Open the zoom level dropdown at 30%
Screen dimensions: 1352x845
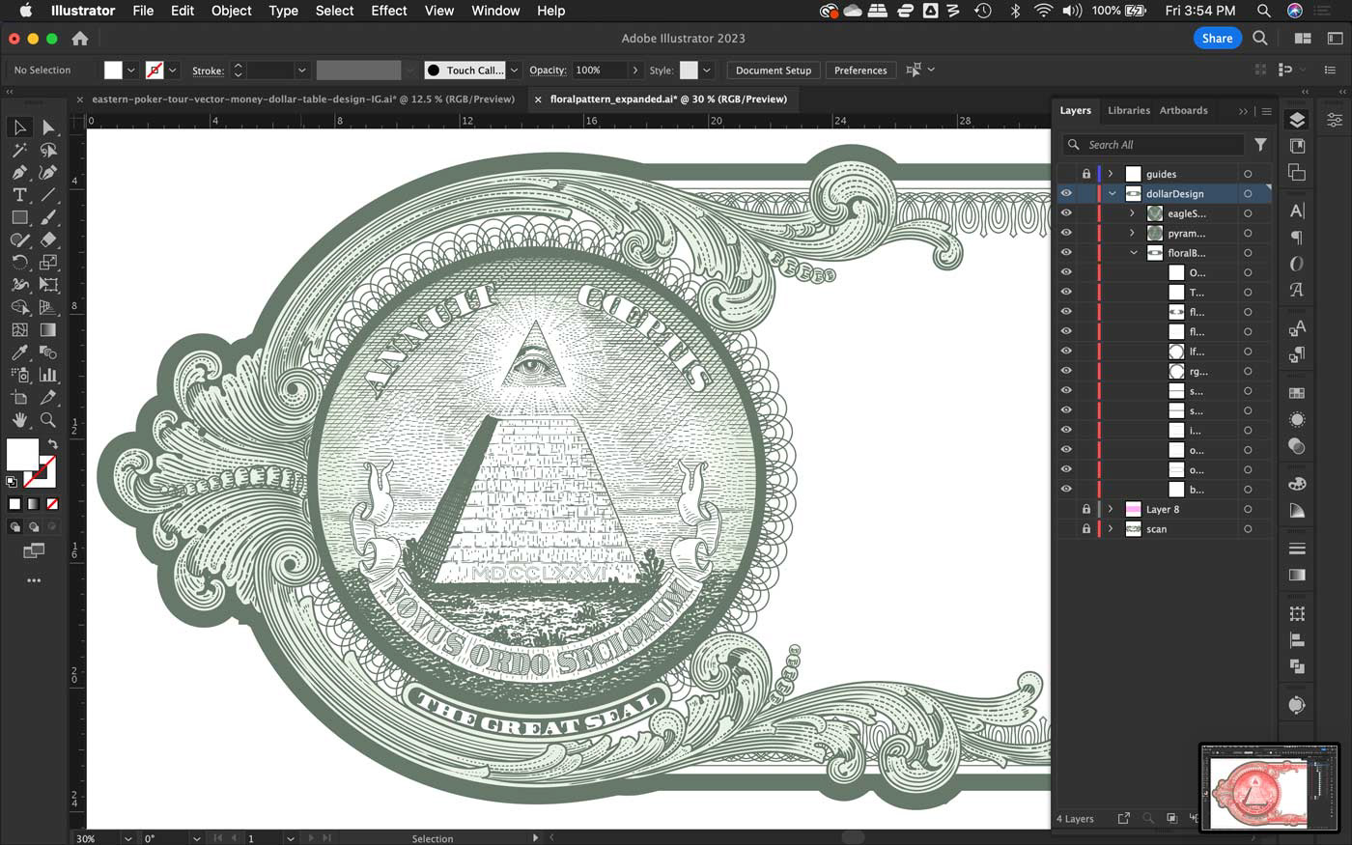tap(127, 838)
